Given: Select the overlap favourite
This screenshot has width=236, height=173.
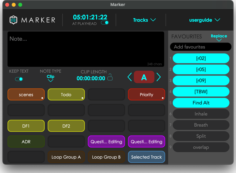Looking at the screenshot, I should coord(201,147).
